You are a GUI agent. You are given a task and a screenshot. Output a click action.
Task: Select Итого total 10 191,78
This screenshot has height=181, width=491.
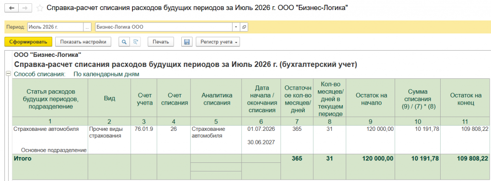[x=425, y=159]
